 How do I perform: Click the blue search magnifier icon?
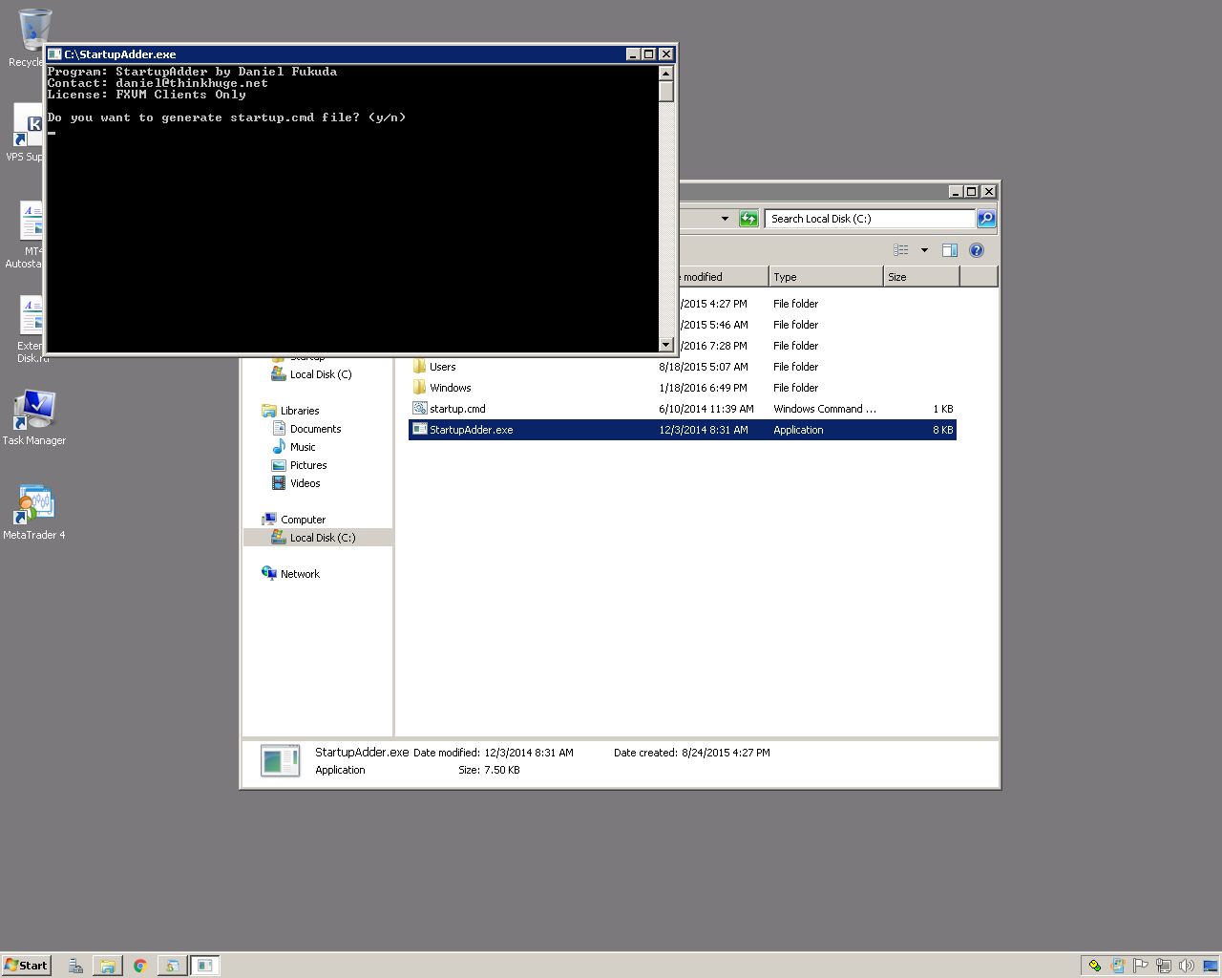[986, 219]
